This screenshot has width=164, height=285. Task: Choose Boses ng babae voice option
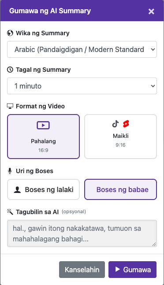[120, 189]
